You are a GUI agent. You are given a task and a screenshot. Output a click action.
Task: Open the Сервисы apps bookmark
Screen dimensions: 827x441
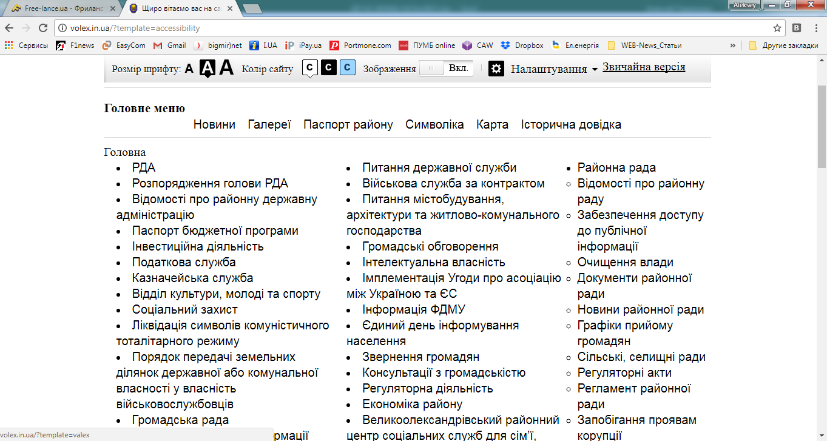pyautogui.click(x=26, y=45)
